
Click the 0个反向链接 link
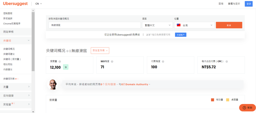point(108,84)
